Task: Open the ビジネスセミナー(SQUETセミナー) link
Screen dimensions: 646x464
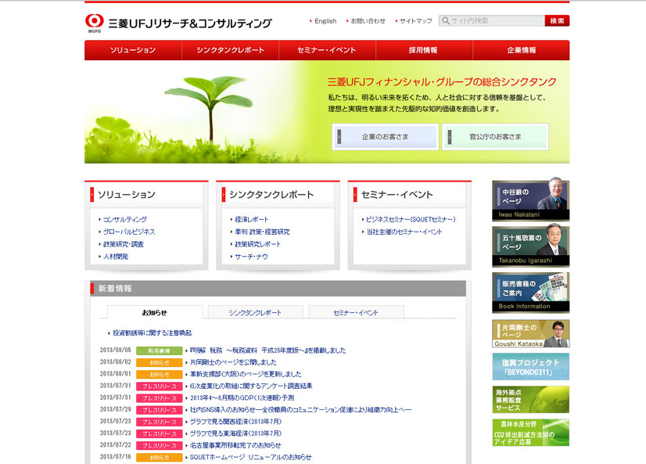Action: tap(411, 220)
